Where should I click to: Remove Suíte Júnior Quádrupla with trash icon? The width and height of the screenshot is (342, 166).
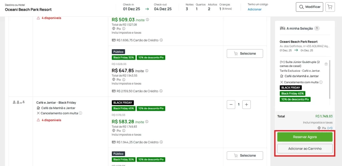click(x=326, y=64)
